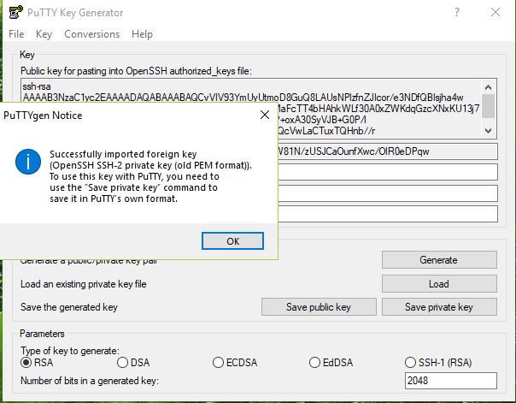This screenshot has height=403, width=516.
Task: Select the ECDSA key type
Action: (x=235, y=363)
